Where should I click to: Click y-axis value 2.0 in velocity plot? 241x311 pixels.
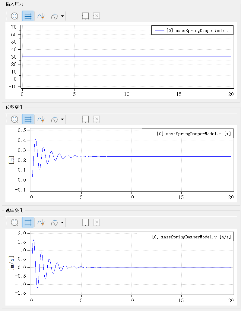22,233
